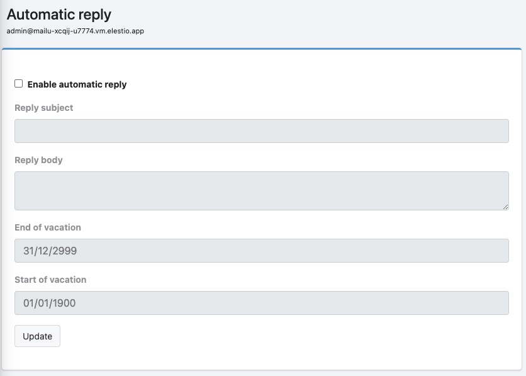Viewport: 526px width, 376px height.
Task: Click the "Reply body" field label
Action: 38,160
